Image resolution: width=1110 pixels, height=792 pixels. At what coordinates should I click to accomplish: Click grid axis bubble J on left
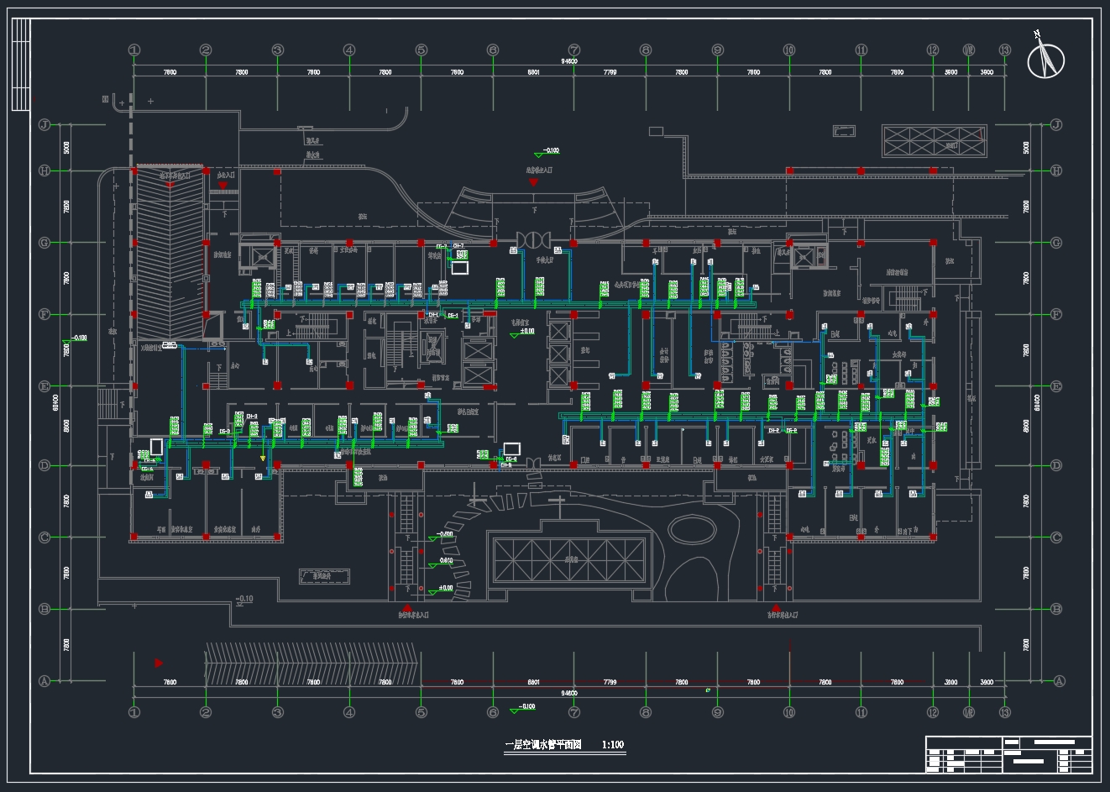tap(45, 125)
